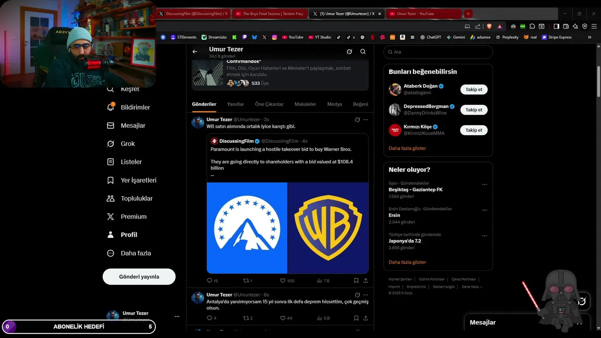Click the Gönderi yayınla button
Screen dimensions: 601x338
point(139,277)
